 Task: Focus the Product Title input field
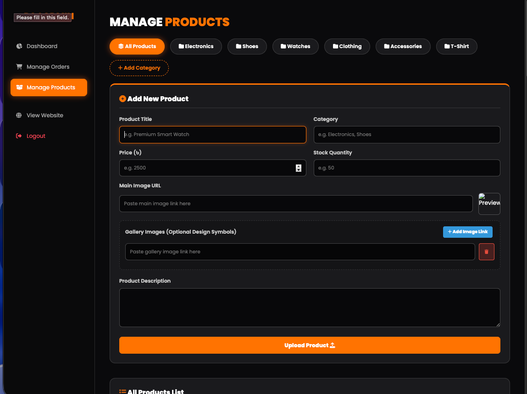(x=212, y=135)
